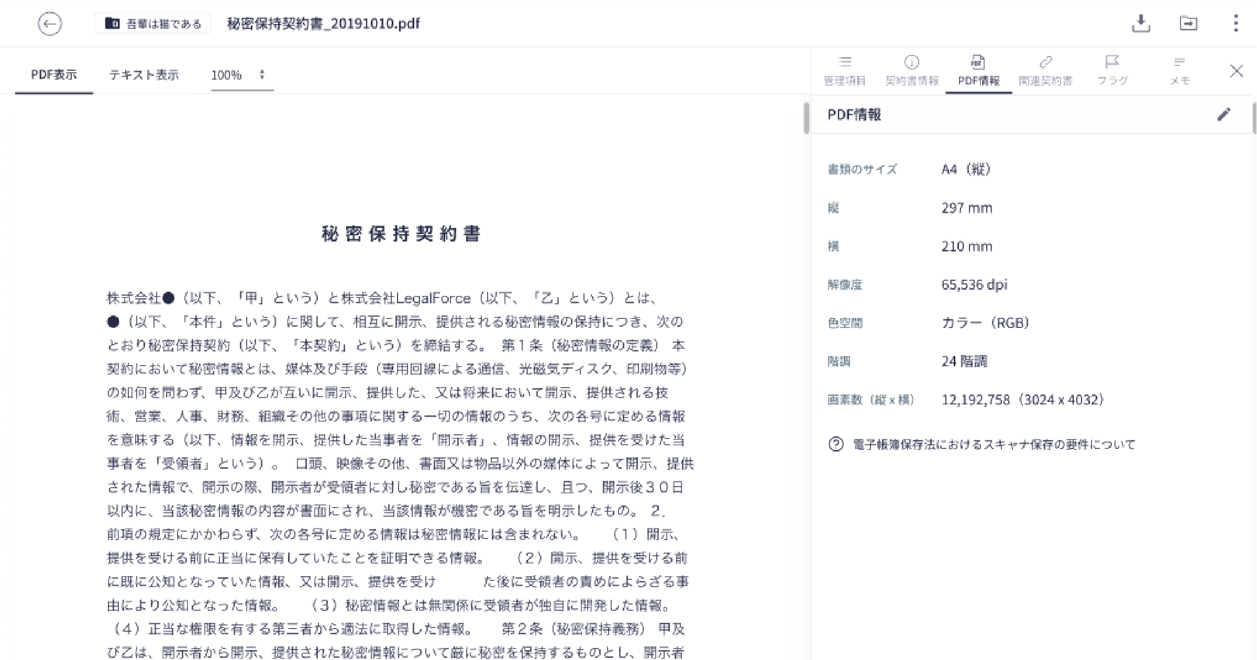Close the right side panel

pos(1236,71)
